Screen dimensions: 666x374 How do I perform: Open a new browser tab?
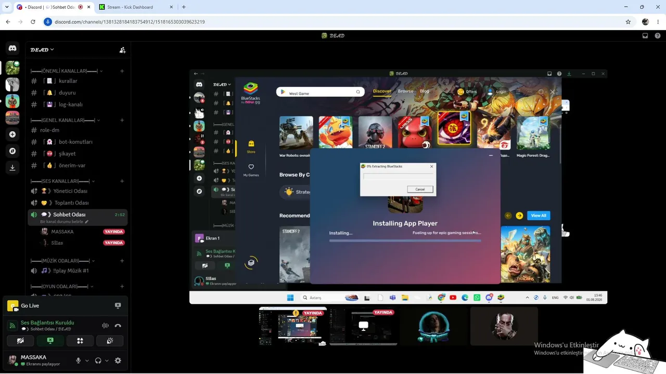coord(184,7)
